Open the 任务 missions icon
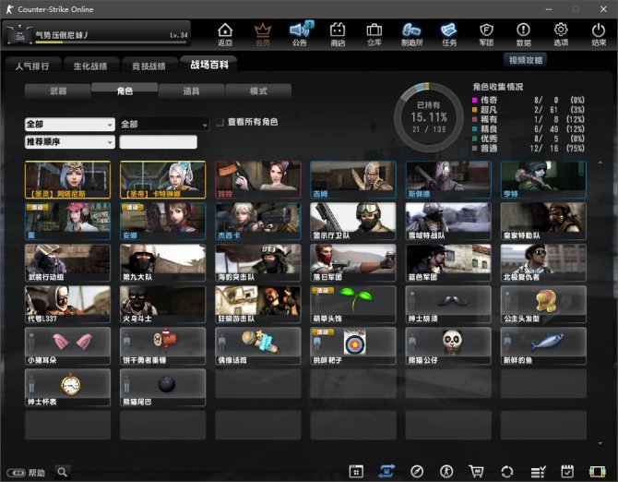The height and width of the screenshot is (482, 618). click(449, 34)
